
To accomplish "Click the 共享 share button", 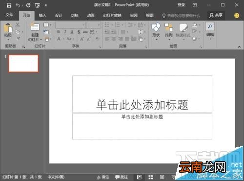I will 216,16.
